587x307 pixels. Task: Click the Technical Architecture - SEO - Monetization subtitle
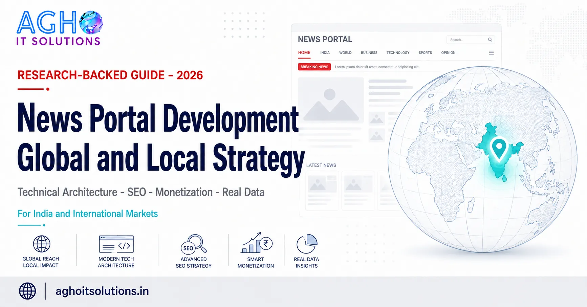click(141, 192)
